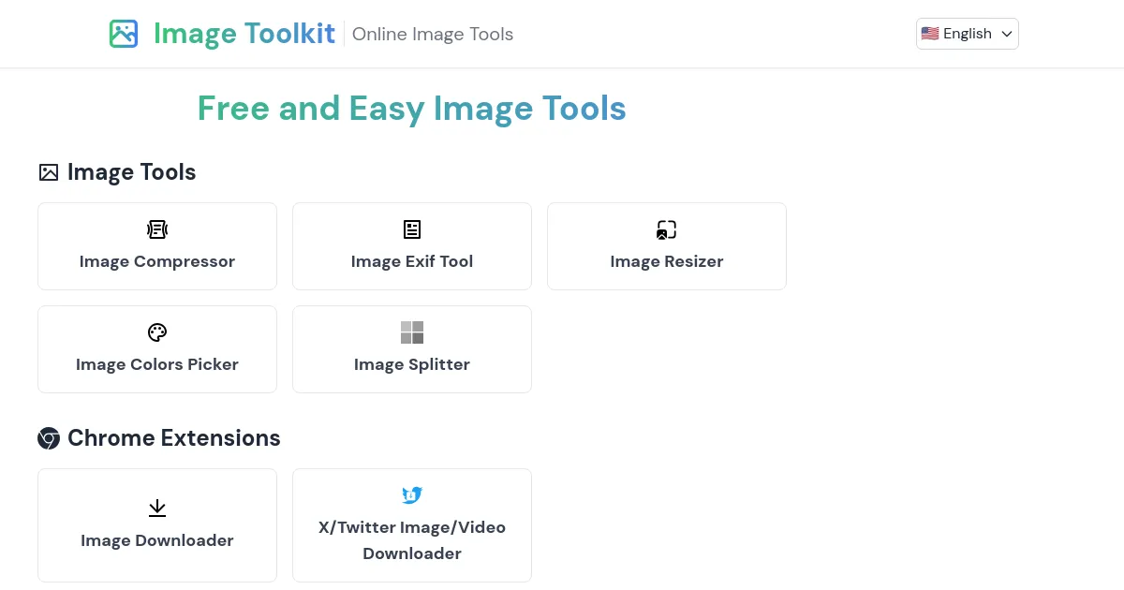The width and height of the screenshot is (1124, 590).
Task: Select the Image Colors Picker card
Action: pyautogui.click(x=157, y=348)
